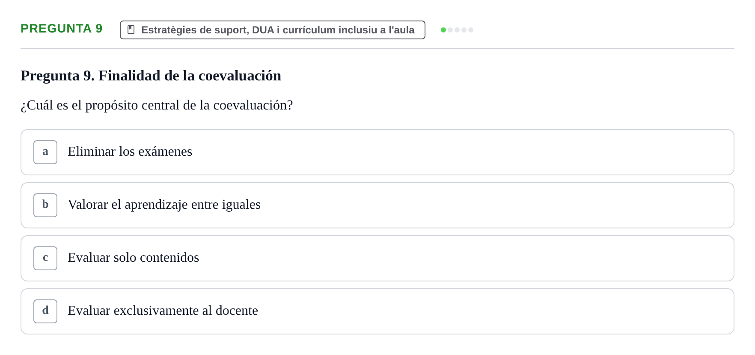Click the book icon in topic tag

pyautogui.click(x=131, y=30)
